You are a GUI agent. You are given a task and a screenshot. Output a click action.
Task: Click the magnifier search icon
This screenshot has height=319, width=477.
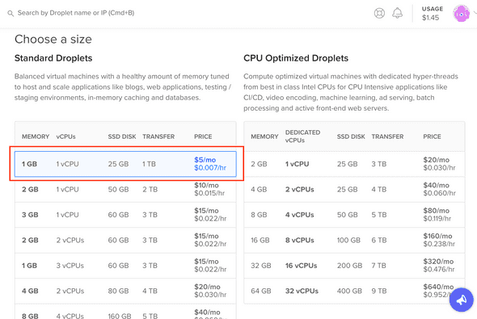11,14
